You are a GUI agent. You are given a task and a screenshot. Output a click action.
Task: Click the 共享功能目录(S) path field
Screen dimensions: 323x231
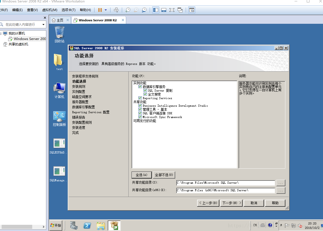point(226,183)
